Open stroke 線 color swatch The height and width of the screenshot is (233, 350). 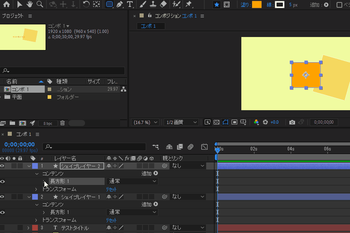(280, 5)
